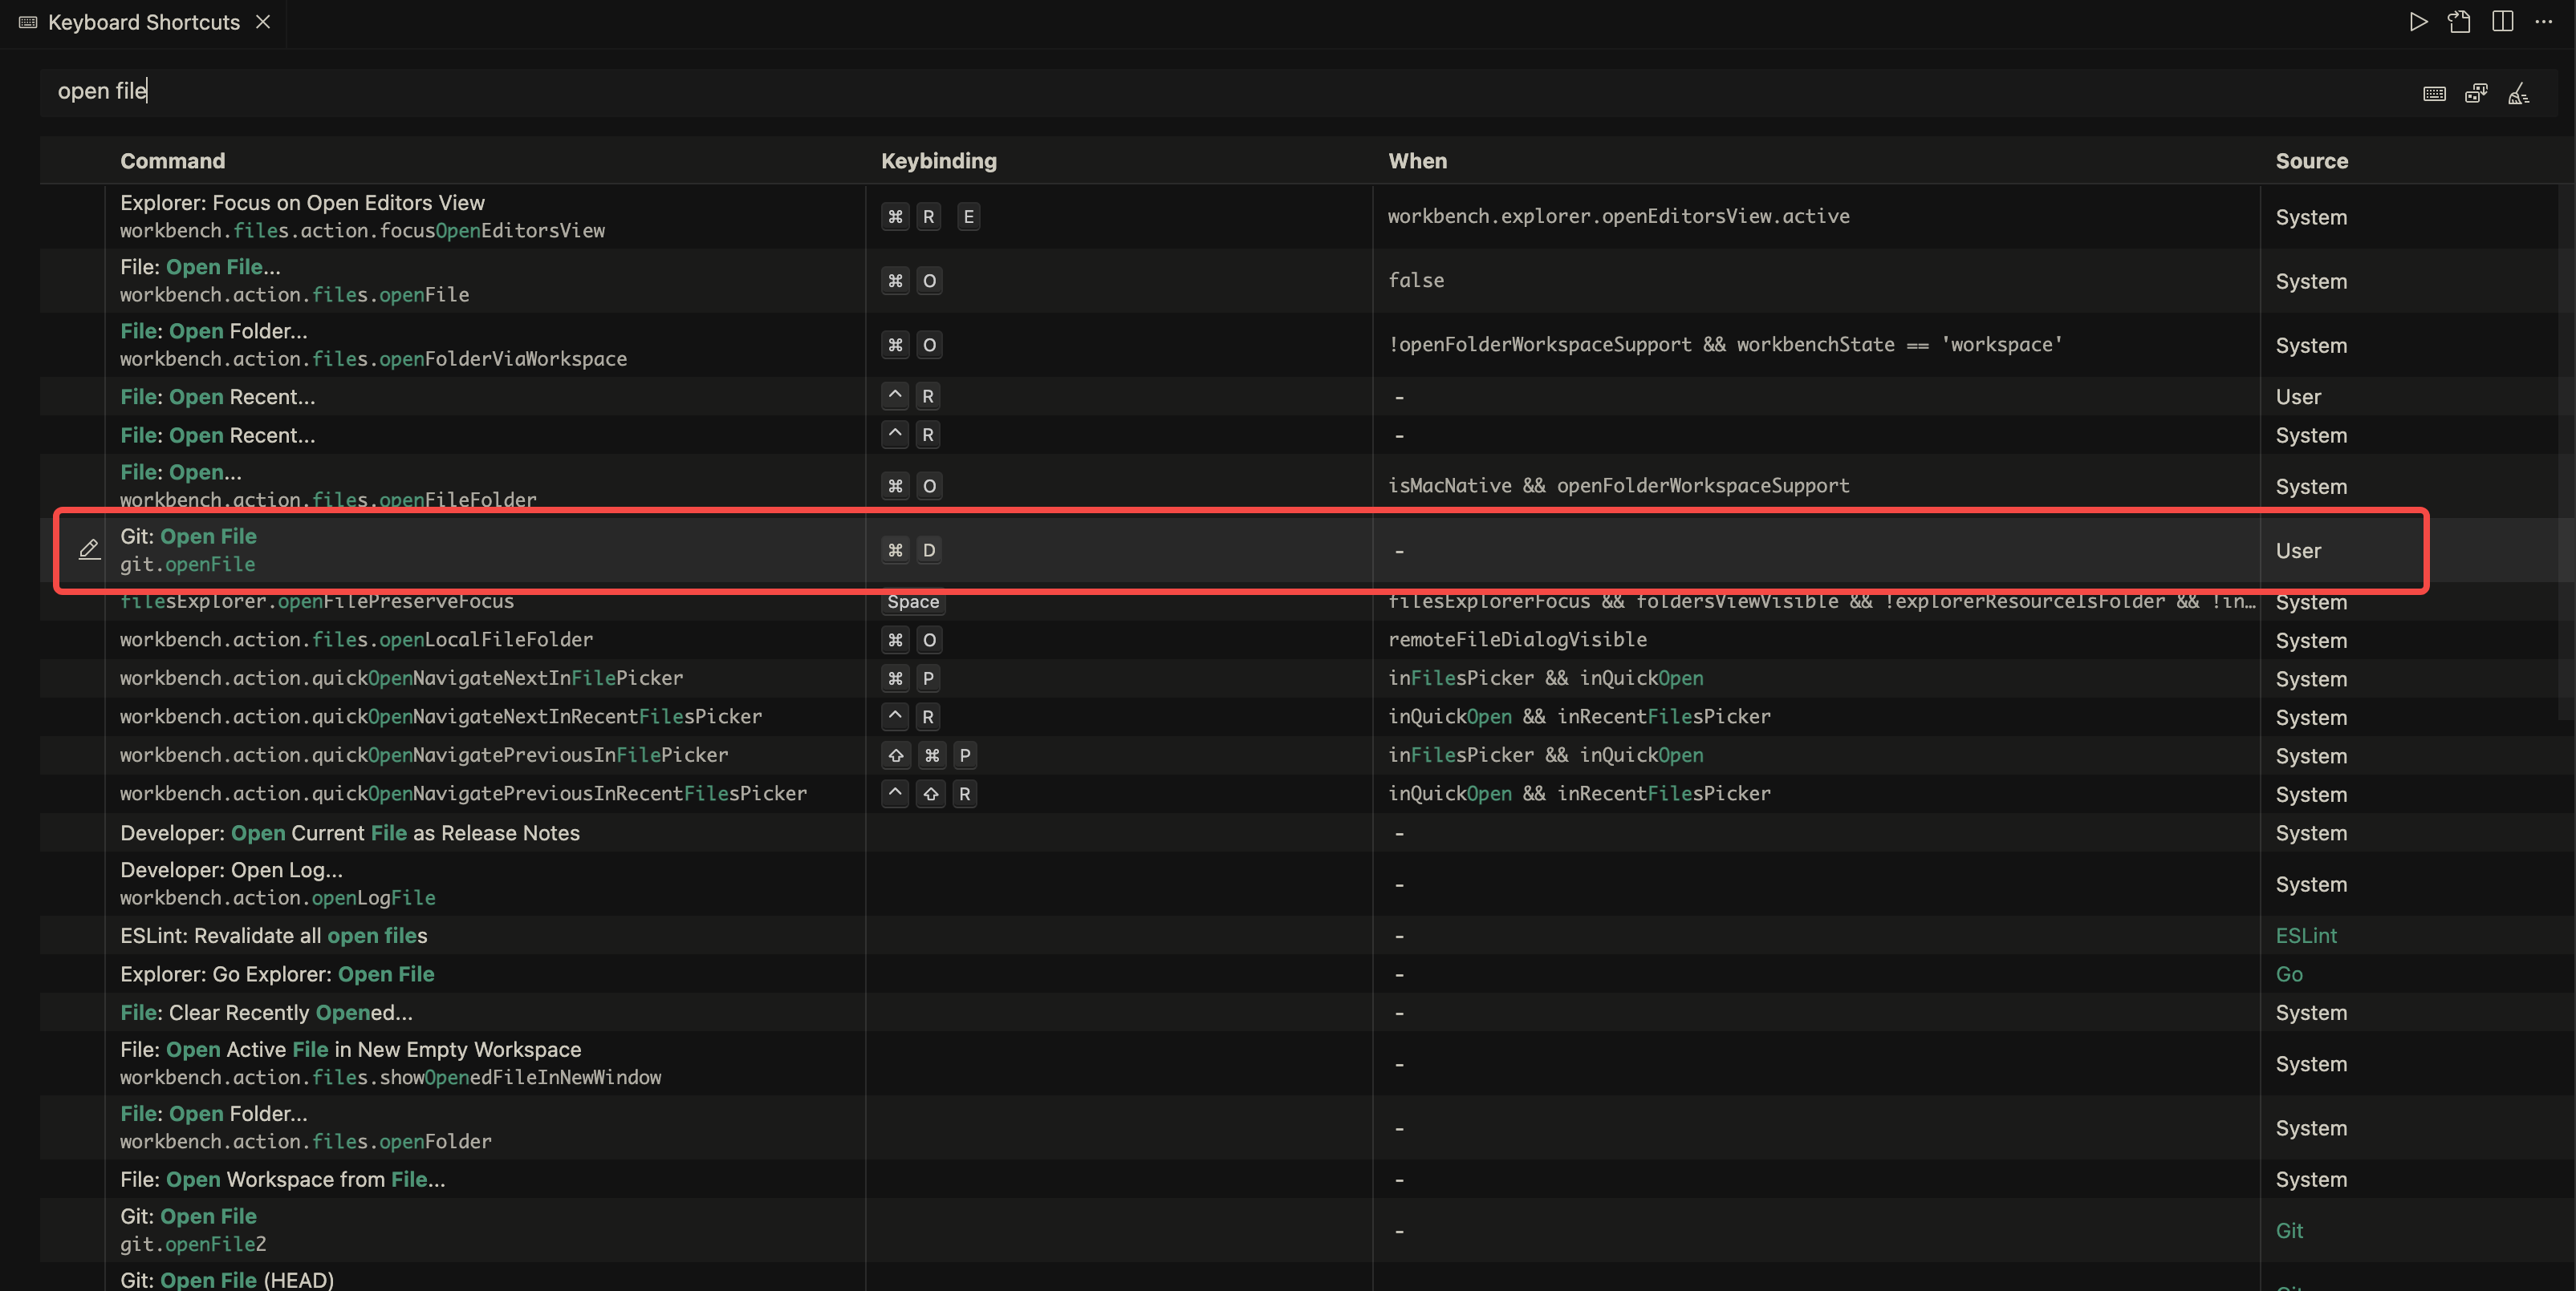The height and width of the screenshot is (1291, 2576).
Task: Click the Git source link for git.openFile2
Action: click(x=2288, y=1230)
